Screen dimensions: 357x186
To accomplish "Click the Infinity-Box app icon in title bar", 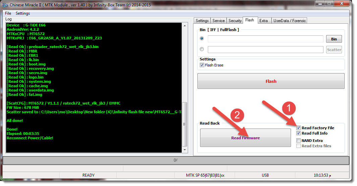I will pyautogui.click(x=5, y=5).
